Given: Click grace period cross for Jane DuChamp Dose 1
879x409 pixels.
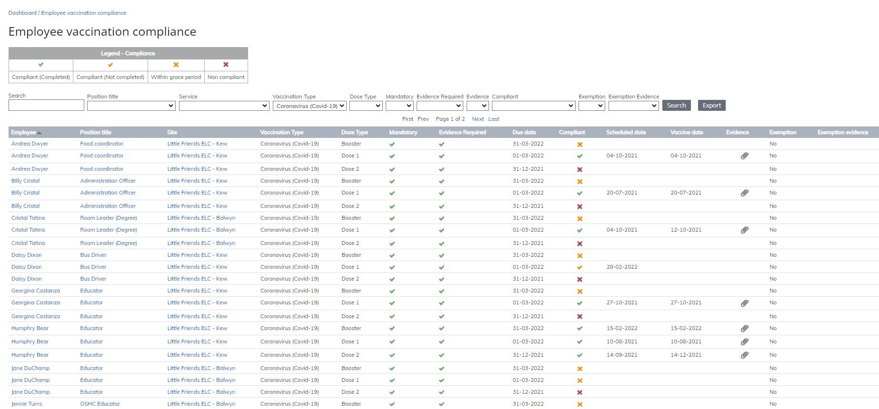Looking at the screenshot, I should pos(579,380).
